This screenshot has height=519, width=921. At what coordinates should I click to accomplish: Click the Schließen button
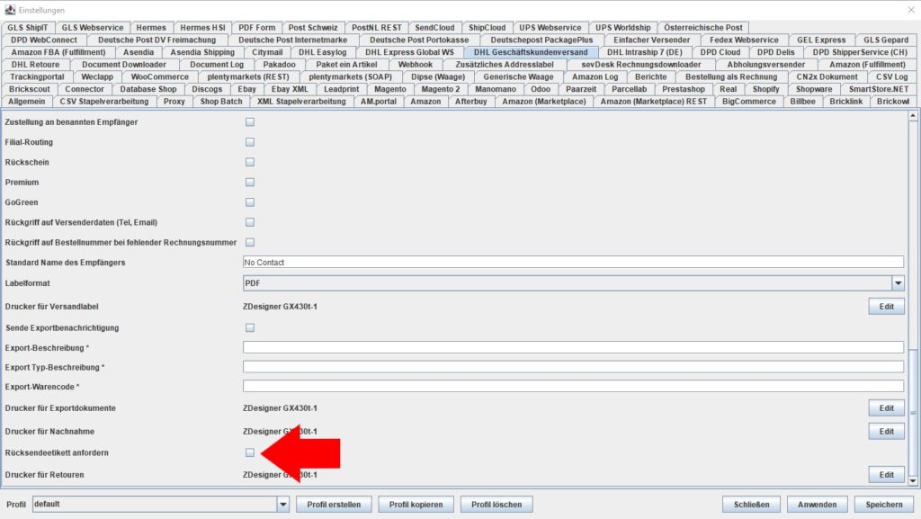pyautogui.click(x=751, y=505)
